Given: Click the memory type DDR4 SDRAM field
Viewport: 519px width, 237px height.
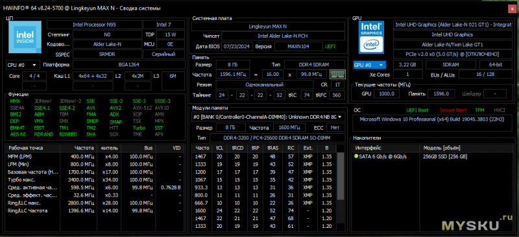Looking at the screenshot, I should pos(315,65).
